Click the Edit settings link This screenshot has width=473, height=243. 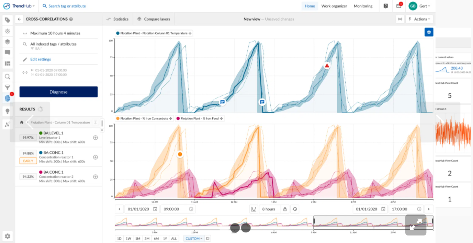[41, 59]
